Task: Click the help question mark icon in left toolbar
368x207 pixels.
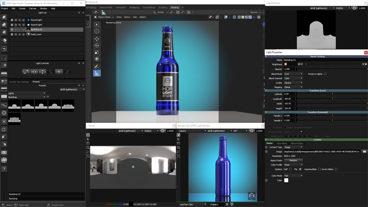Action: (x=4, y=169)
